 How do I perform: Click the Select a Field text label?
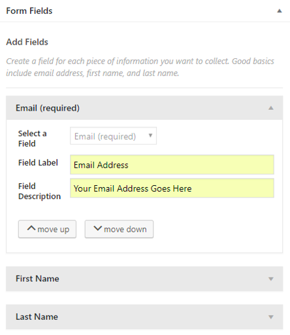click(33, 139)
